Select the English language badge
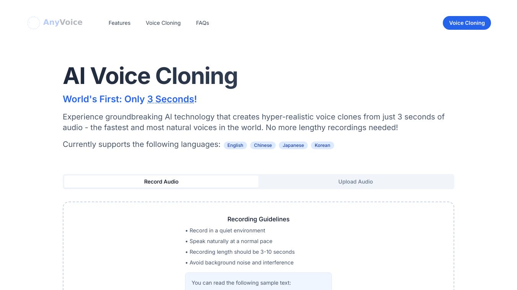This screenshot has width=517, height=290. [235, 145]
